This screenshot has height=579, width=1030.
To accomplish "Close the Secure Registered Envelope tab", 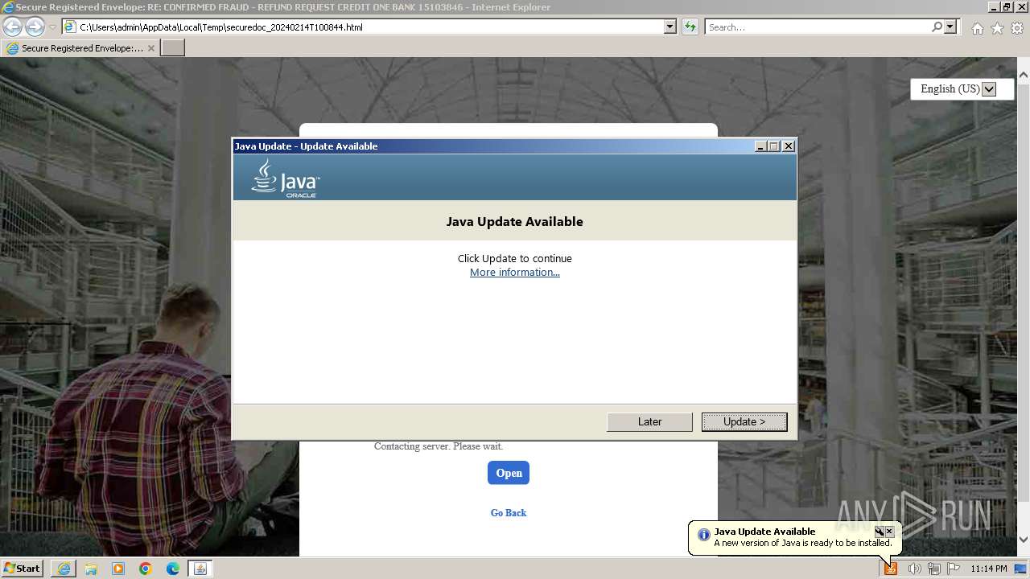I will click(151, 48).
